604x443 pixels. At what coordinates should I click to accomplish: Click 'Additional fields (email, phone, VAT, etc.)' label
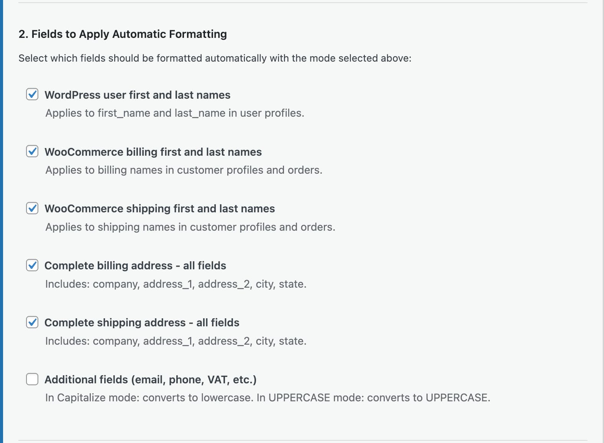(150, 379)
